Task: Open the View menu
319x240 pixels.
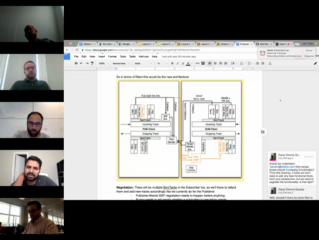Action: pyautogui.click(x=92, y=56)
